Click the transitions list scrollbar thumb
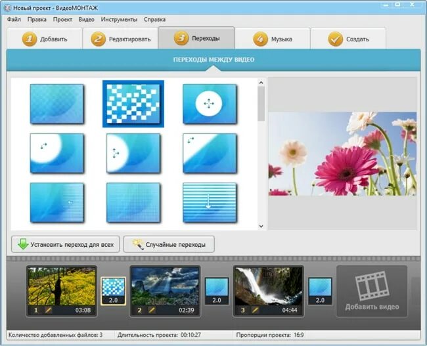Viewport: 427px width, 346px height. click(x=261, y=104)
